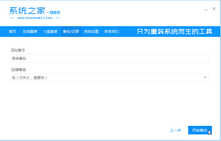This screenshot has height=141, width=221.
Task: Click 上一步 link to go back
Action: [175, 130]
